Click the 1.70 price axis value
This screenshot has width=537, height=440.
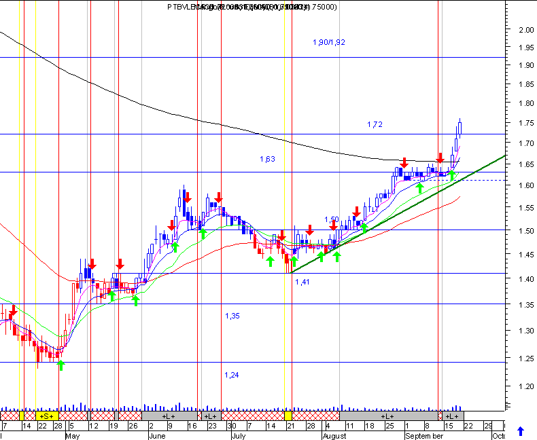point(526,143)
